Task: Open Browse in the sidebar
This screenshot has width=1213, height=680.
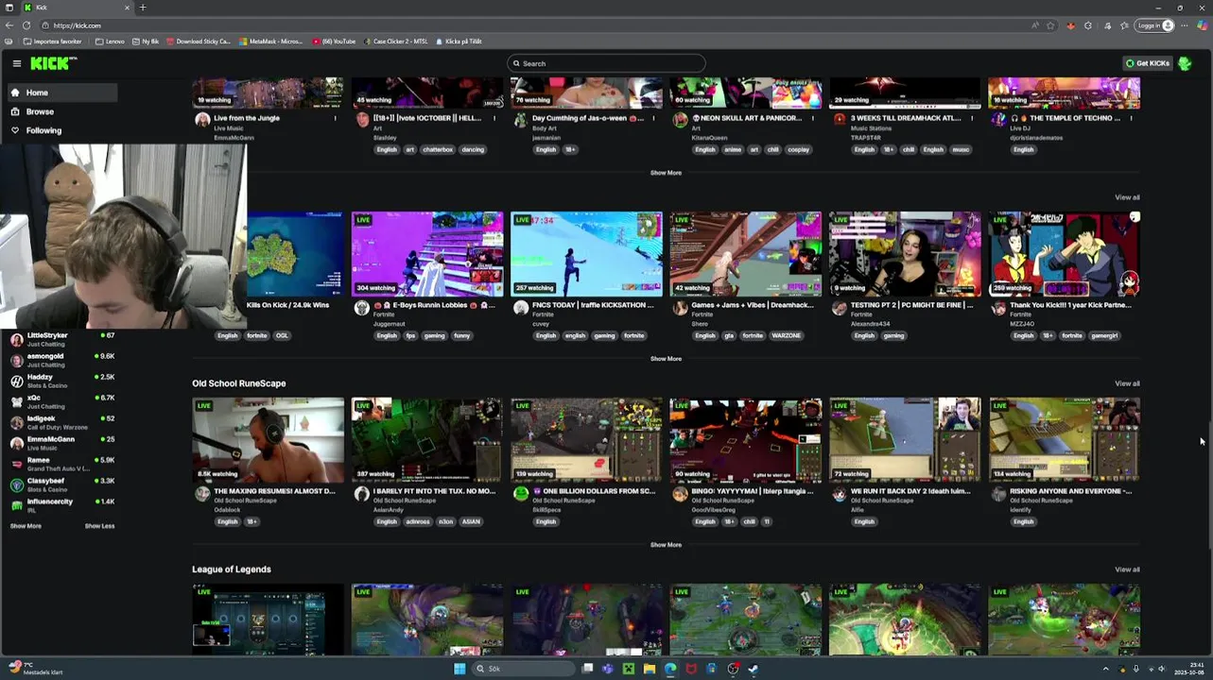Action: [x=61, y=111]
